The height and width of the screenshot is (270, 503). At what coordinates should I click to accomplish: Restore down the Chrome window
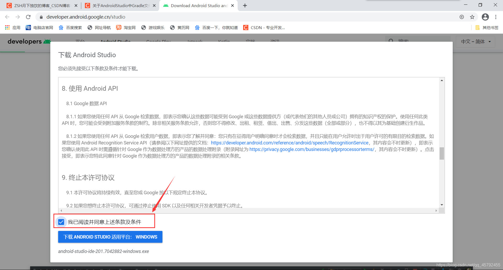(480, 5)
